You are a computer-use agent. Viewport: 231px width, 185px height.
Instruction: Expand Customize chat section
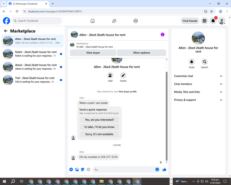click(198, 76)
